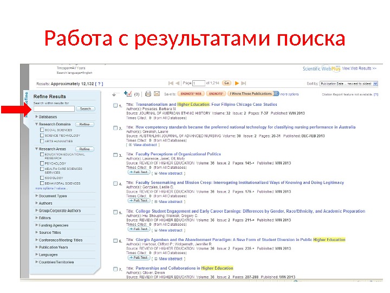Select result 2 checkbox
The width and height of the screenshot is (390, 293).
(115, 128)
